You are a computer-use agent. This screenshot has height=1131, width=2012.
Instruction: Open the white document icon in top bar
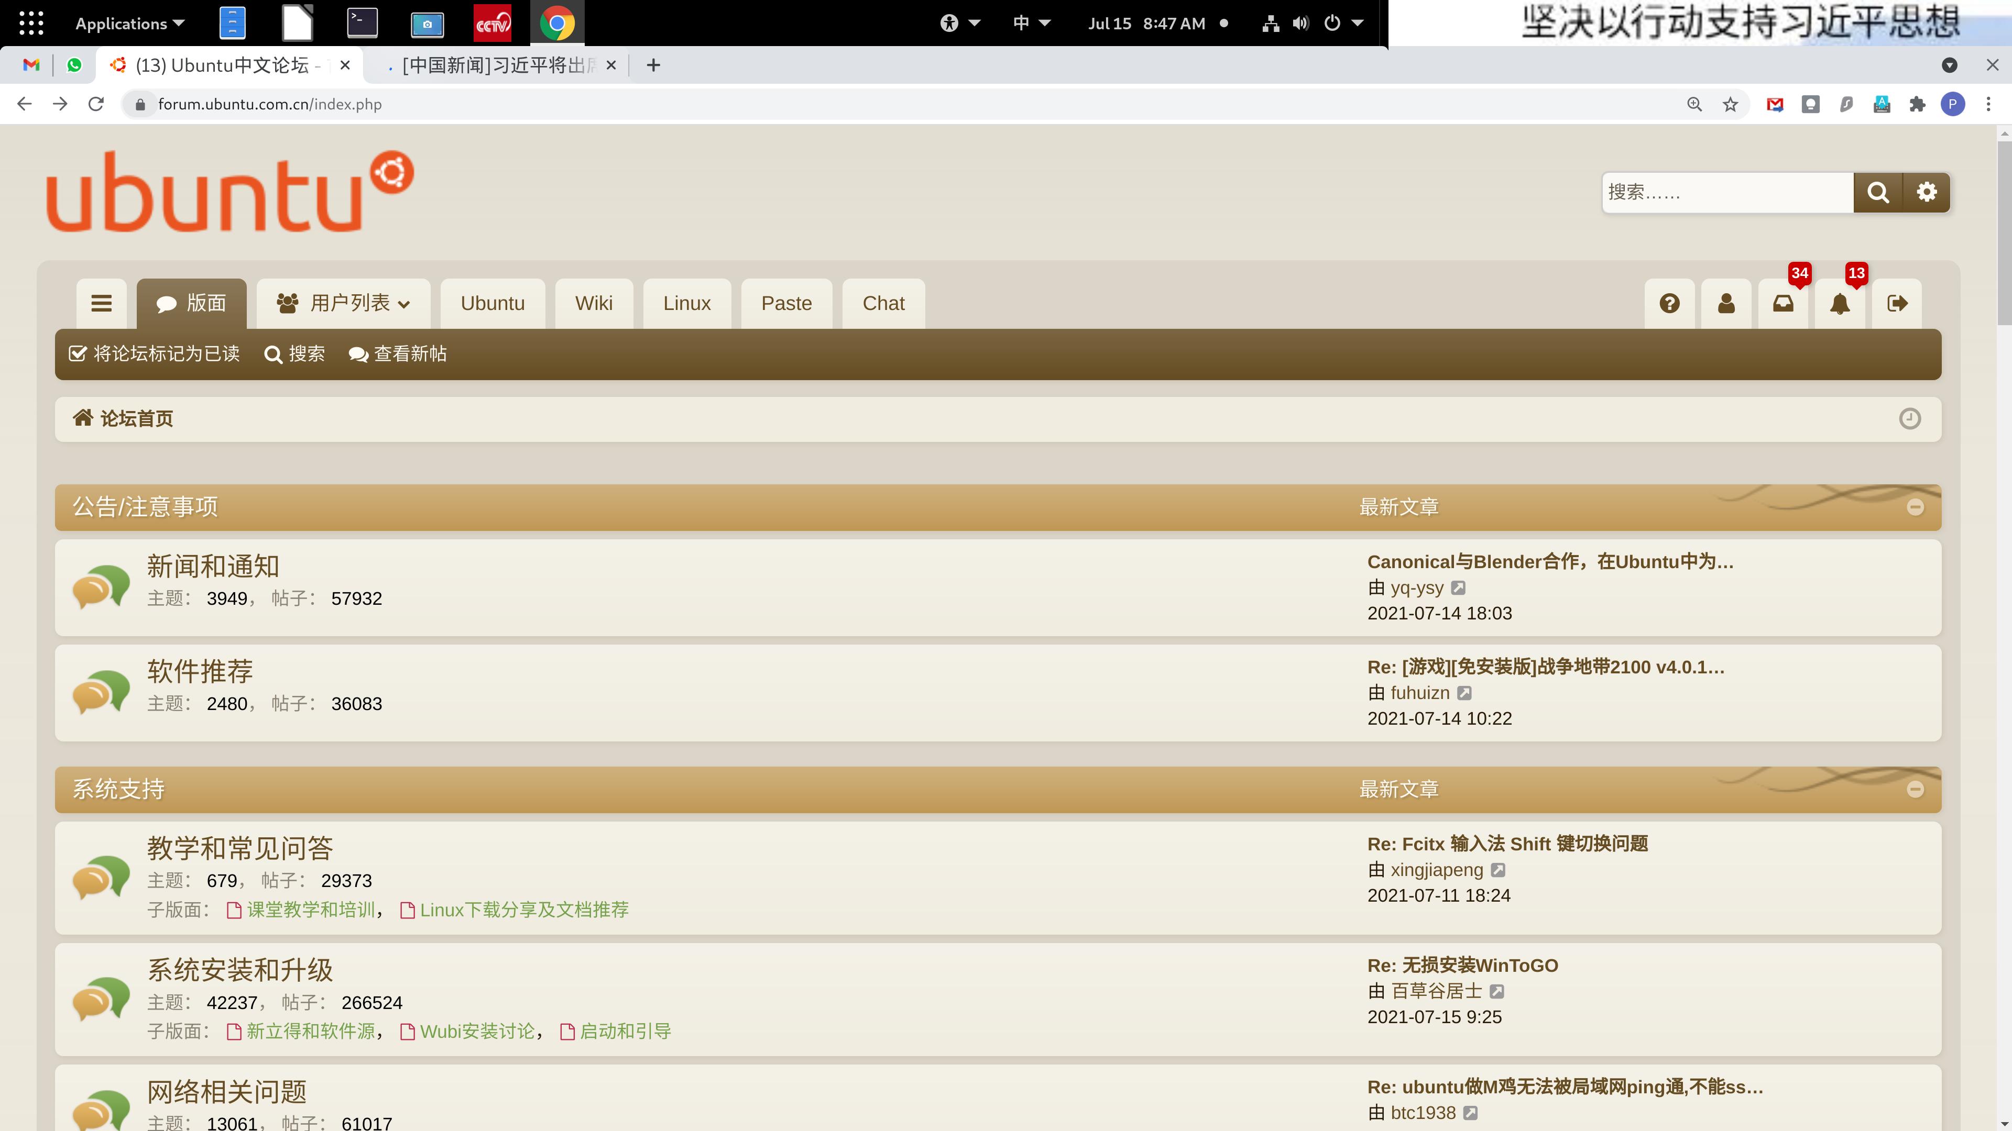click(297, 24)
